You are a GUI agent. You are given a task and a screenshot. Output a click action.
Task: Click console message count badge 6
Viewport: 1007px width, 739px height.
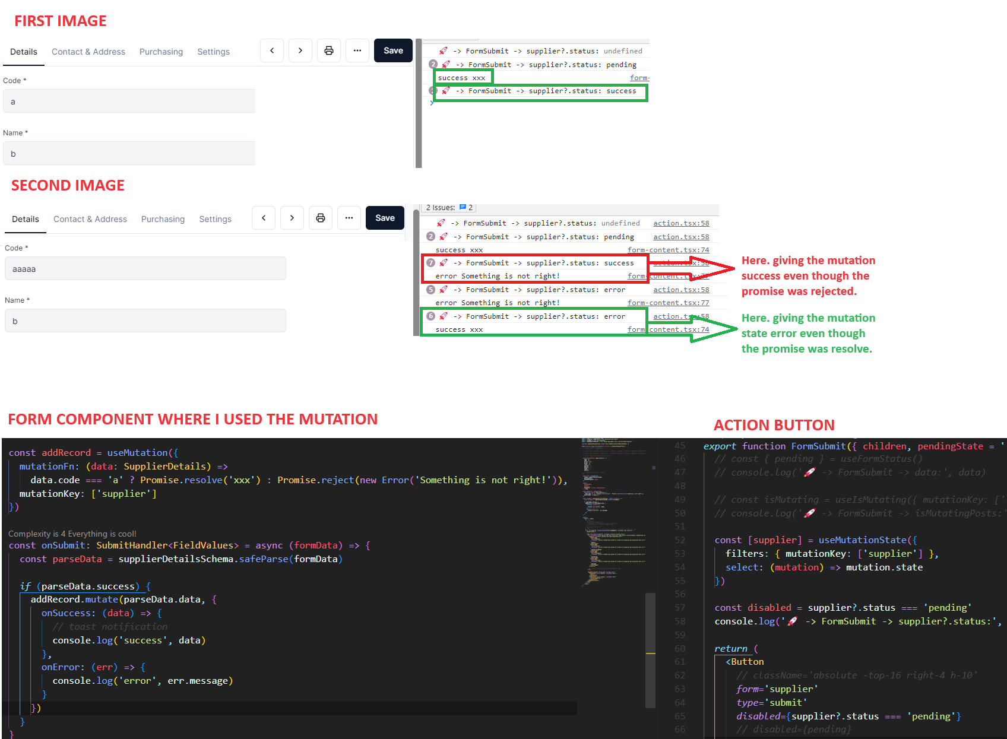[431, 316]
